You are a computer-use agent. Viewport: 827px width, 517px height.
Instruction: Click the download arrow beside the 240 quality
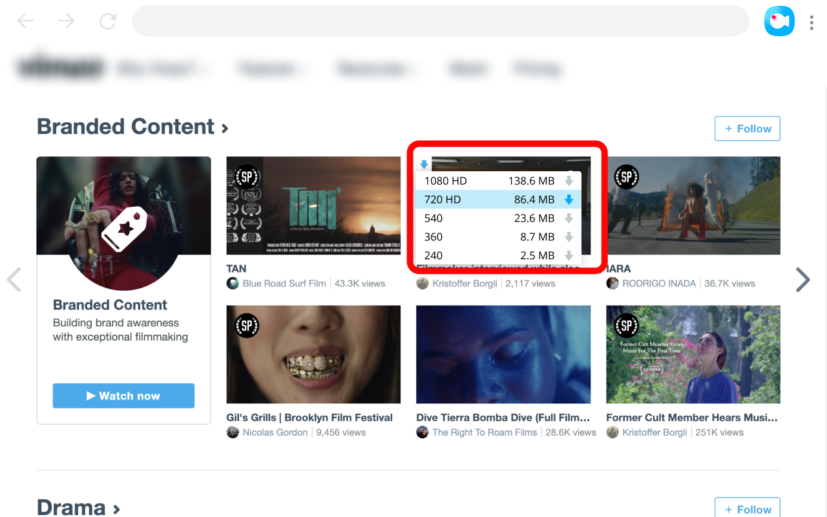point(568,255)
